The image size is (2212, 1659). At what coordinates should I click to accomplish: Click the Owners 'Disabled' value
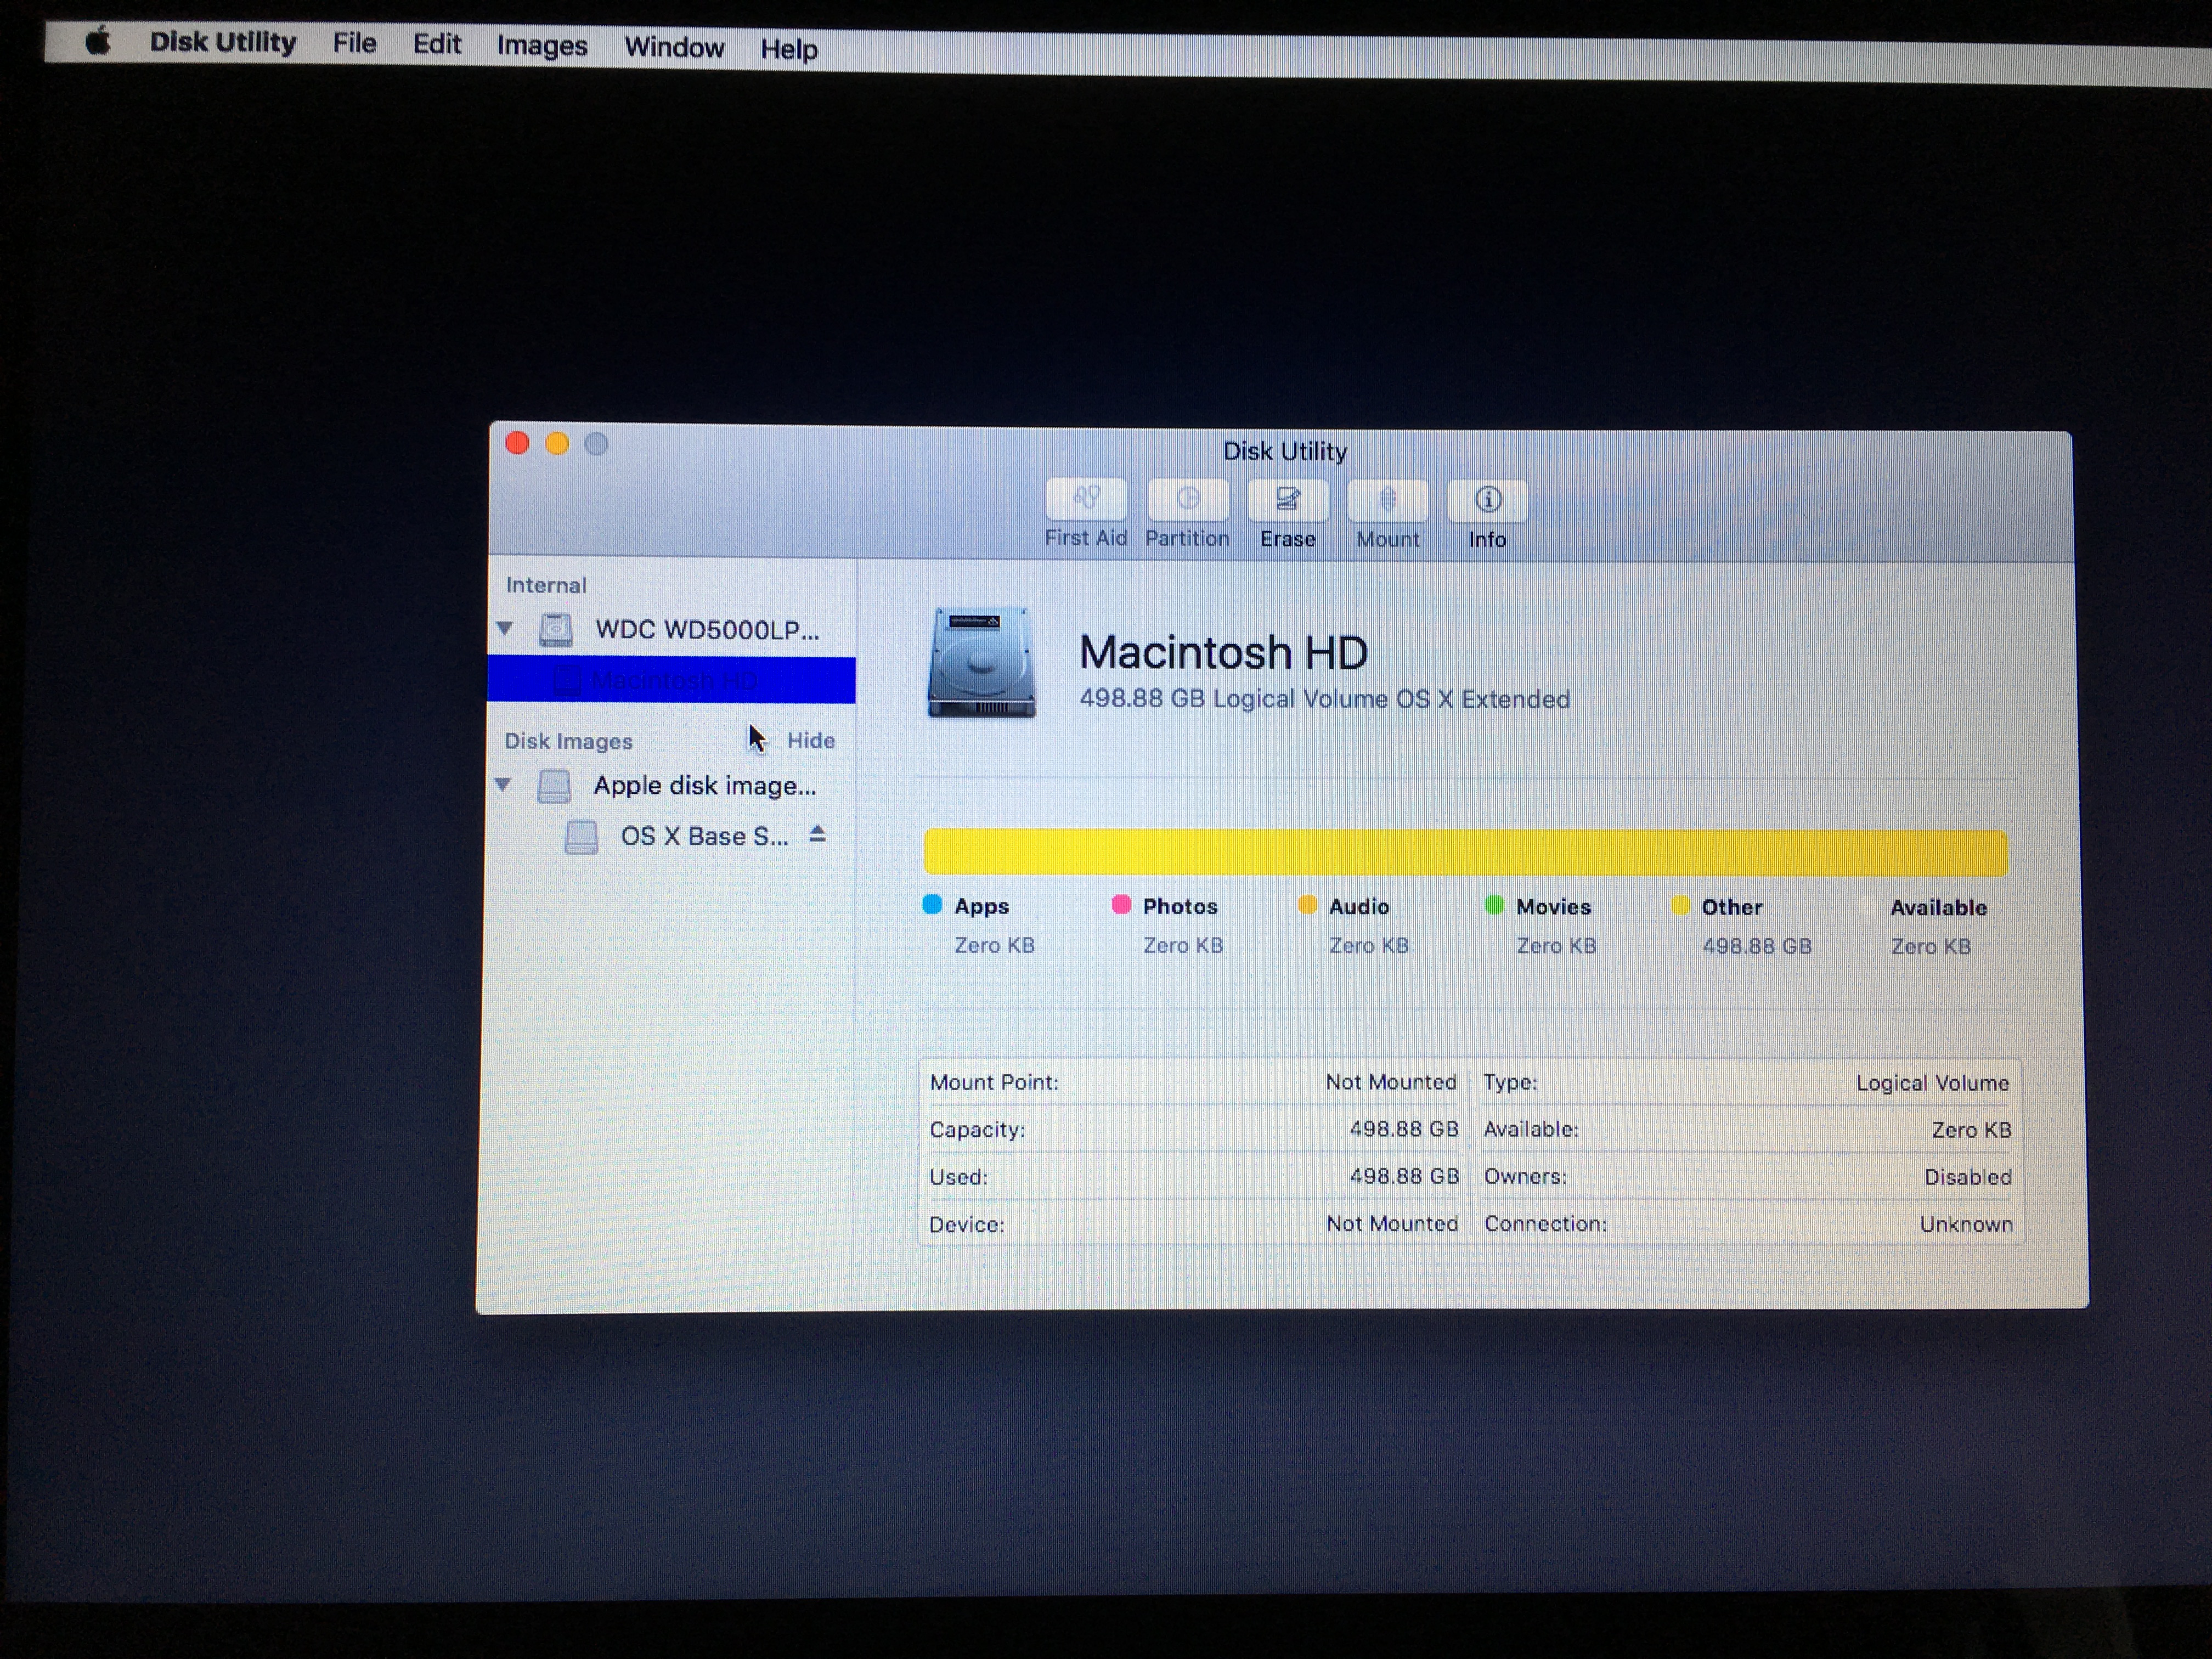[1968, 1177]
